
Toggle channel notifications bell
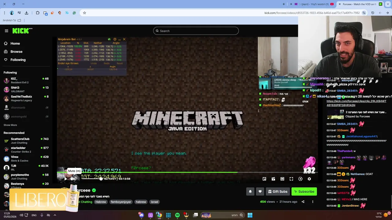click(x=250, y=192)
